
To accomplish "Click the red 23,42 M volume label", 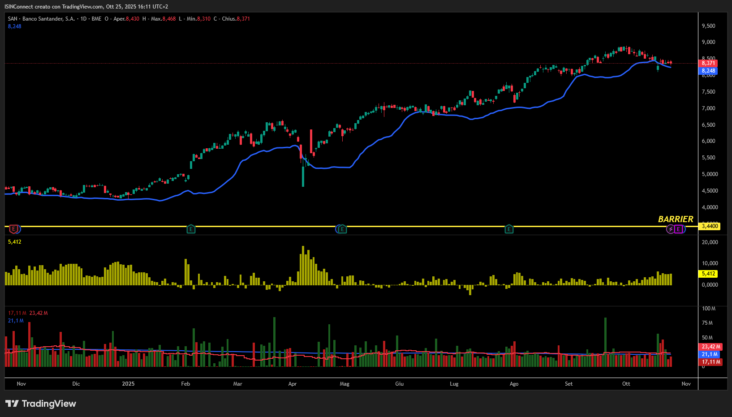I will point(710,347).
